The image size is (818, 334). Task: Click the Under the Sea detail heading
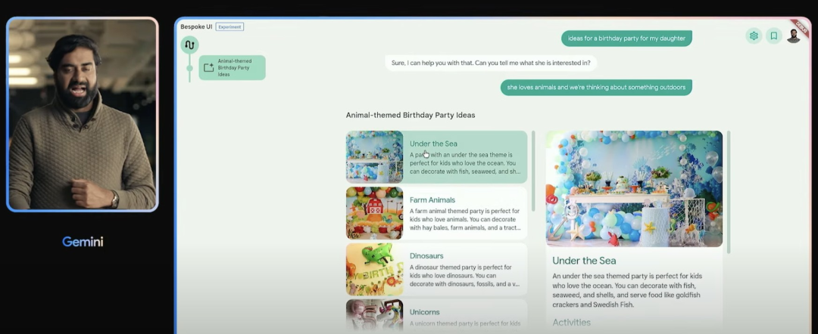tap(584, 261)
